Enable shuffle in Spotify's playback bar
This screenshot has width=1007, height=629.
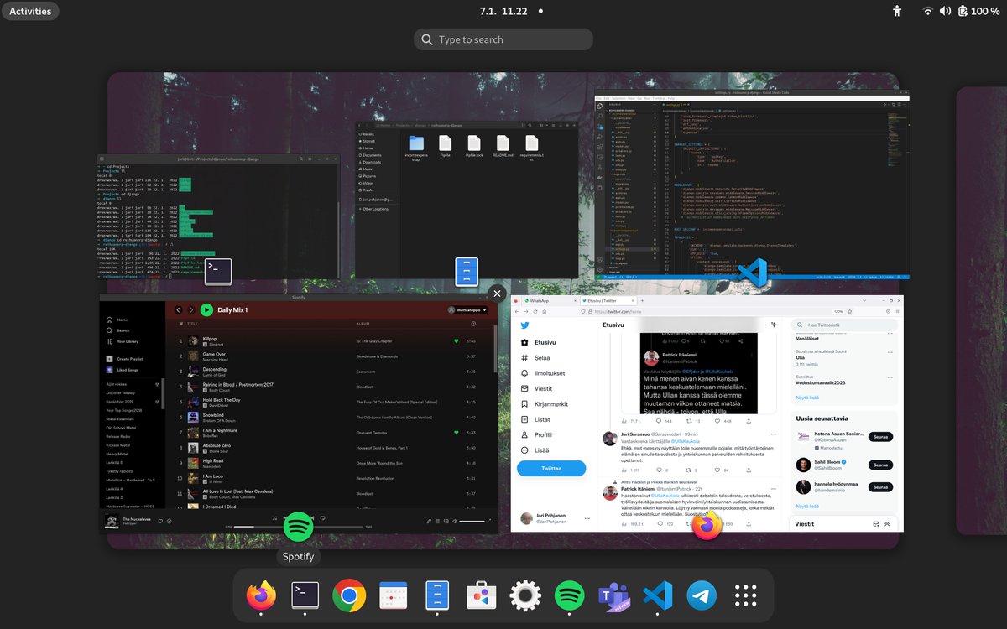pos(274,518)
